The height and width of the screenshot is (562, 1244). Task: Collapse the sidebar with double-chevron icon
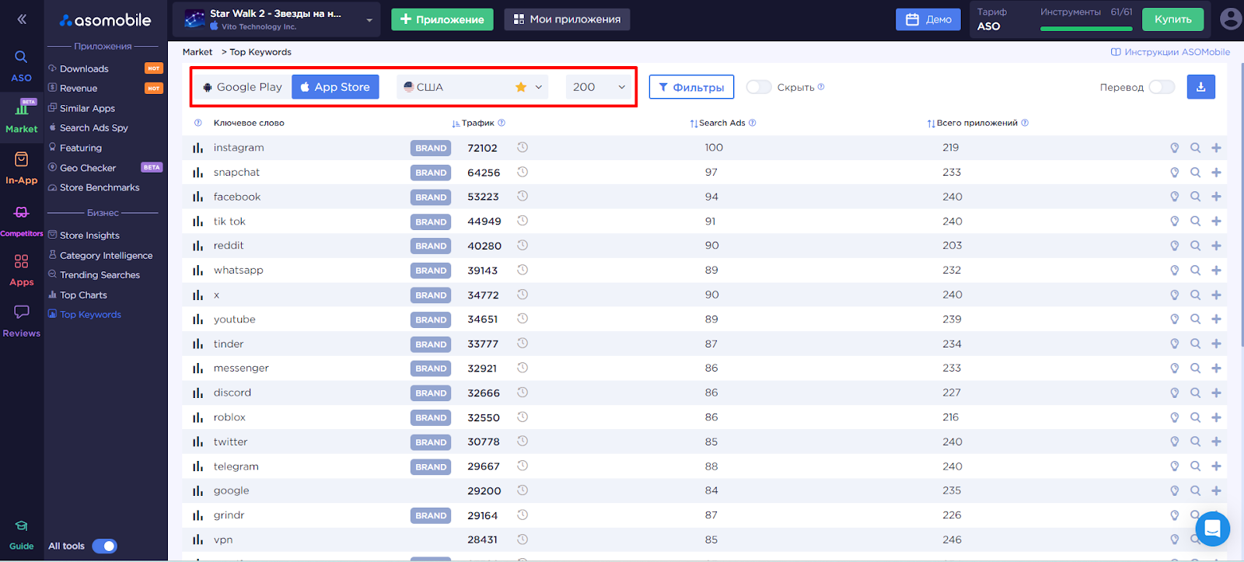(22, 19)
